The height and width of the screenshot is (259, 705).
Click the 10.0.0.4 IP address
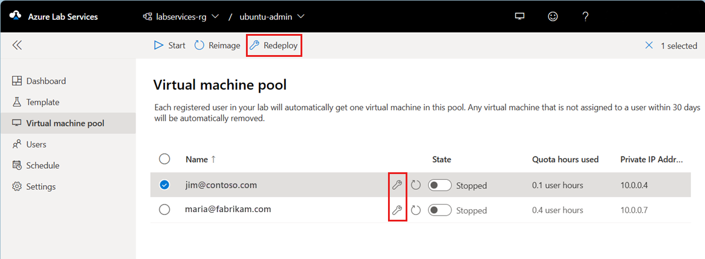click(634, 185)
